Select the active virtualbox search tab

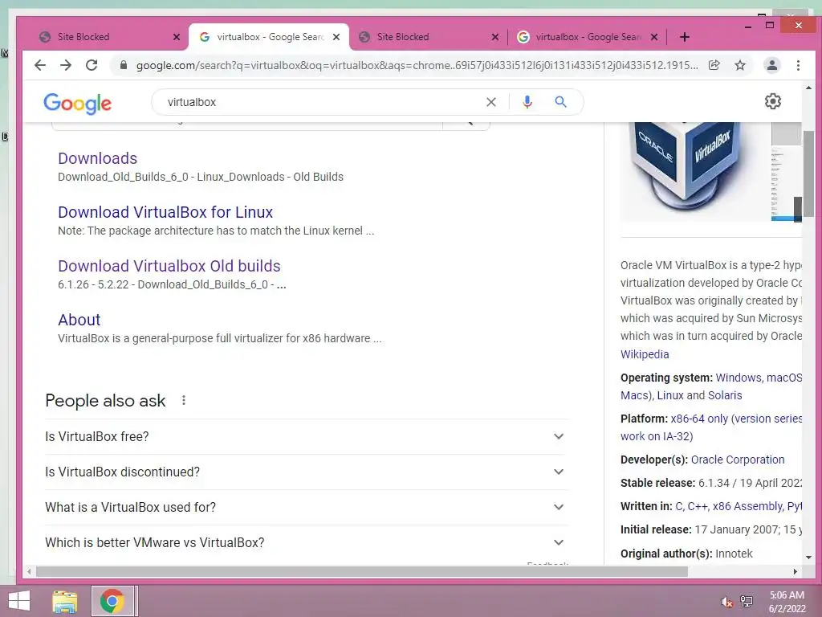point(268,37)
